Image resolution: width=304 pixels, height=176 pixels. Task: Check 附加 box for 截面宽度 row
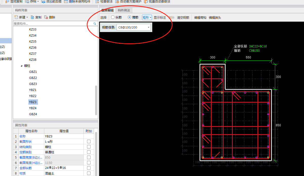89,157
